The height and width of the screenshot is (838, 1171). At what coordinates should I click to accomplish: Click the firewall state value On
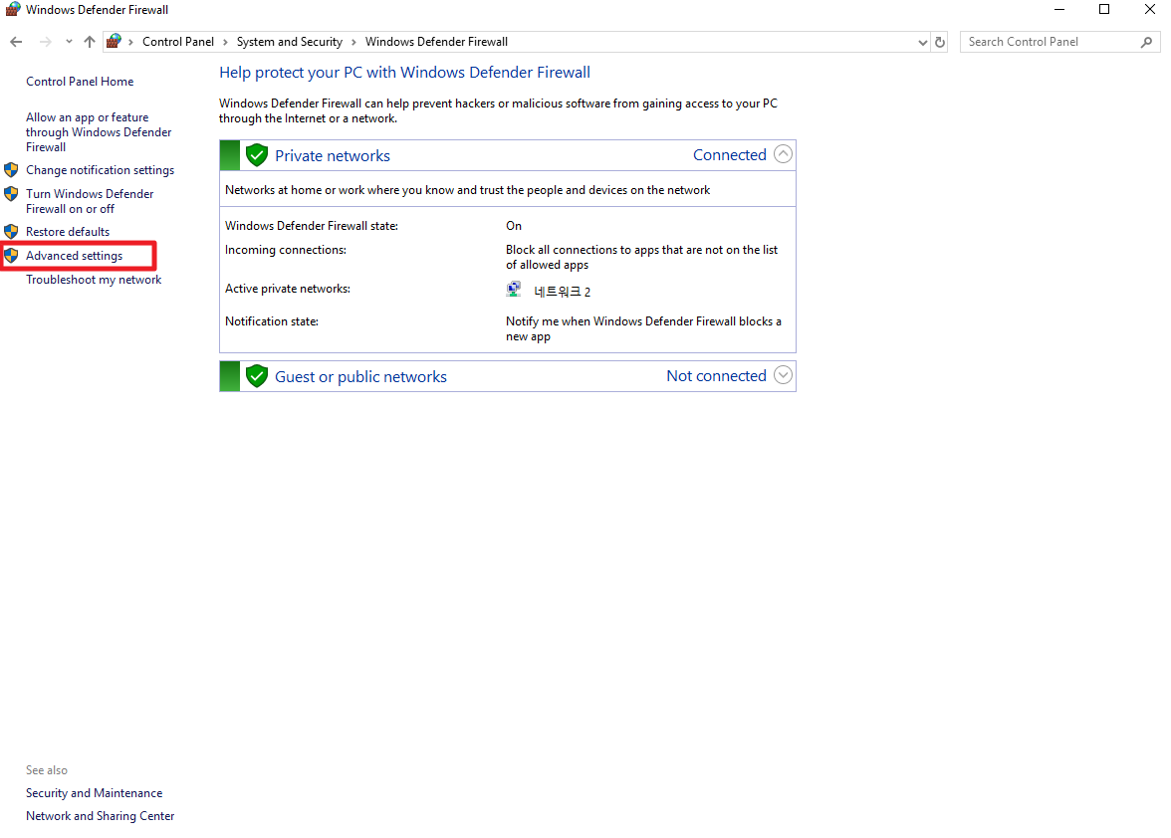tap(514, 226)
